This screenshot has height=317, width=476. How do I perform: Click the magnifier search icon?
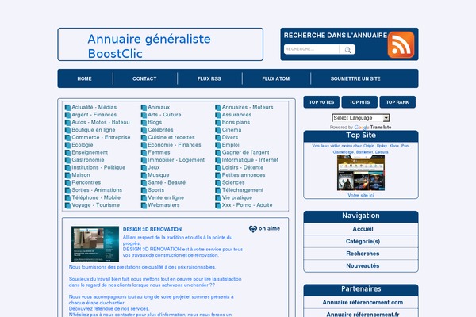click(x=348, y=49)
